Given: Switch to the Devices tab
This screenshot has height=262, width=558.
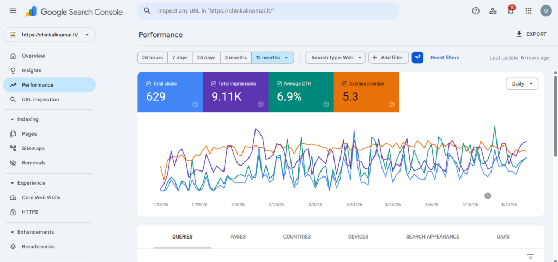Looking at the screenshot, I should click(x=358, y=237).
